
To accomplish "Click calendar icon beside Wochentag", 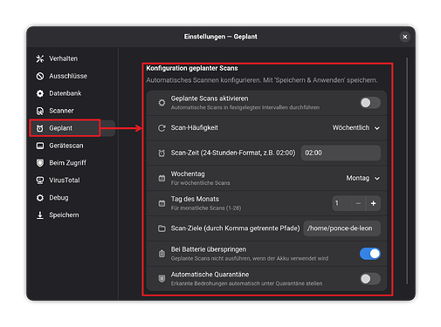I will tap(162, 178).
